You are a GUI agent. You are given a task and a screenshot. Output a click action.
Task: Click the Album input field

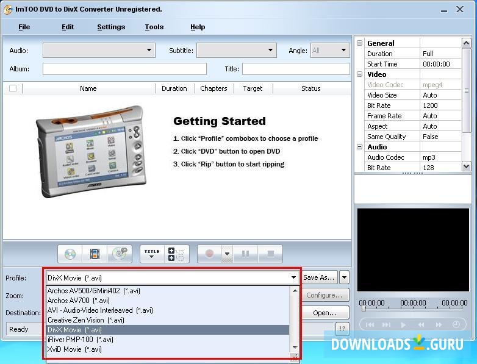[x=124, y=69]
